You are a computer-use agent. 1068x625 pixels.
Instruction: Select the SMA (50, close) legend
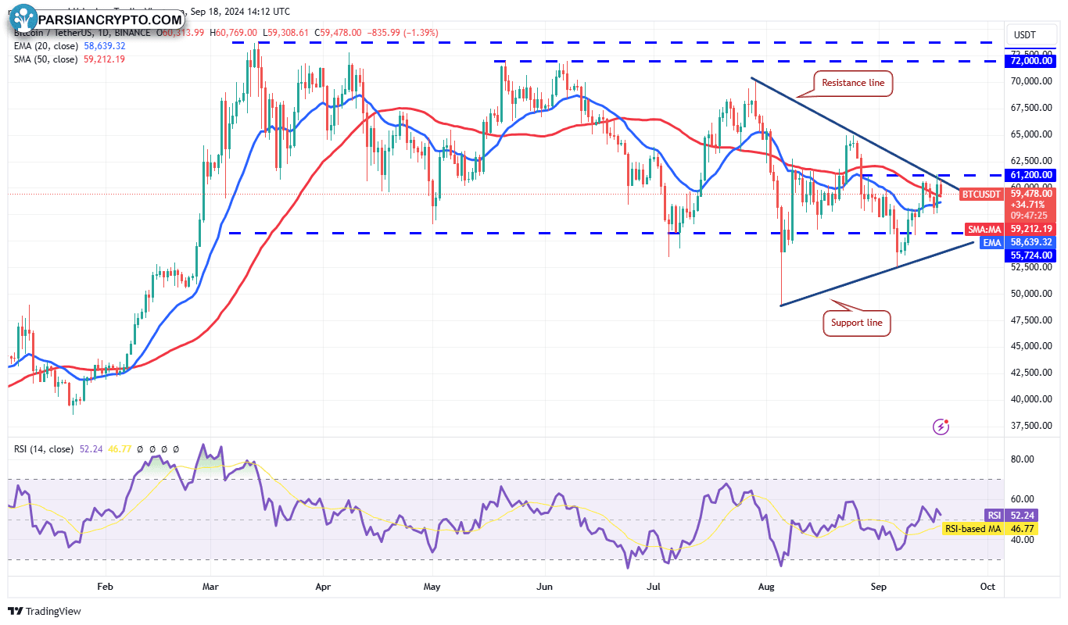tap(45, 59)
